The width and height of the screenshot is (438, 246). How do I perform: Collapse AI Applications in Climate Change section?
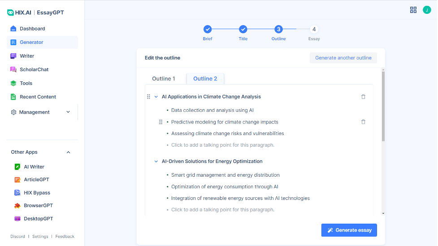(156, 97)
